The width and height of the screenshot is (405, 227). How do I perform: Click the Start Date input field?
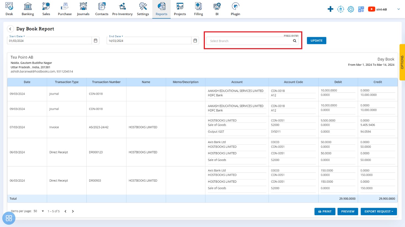click(49, 40)
